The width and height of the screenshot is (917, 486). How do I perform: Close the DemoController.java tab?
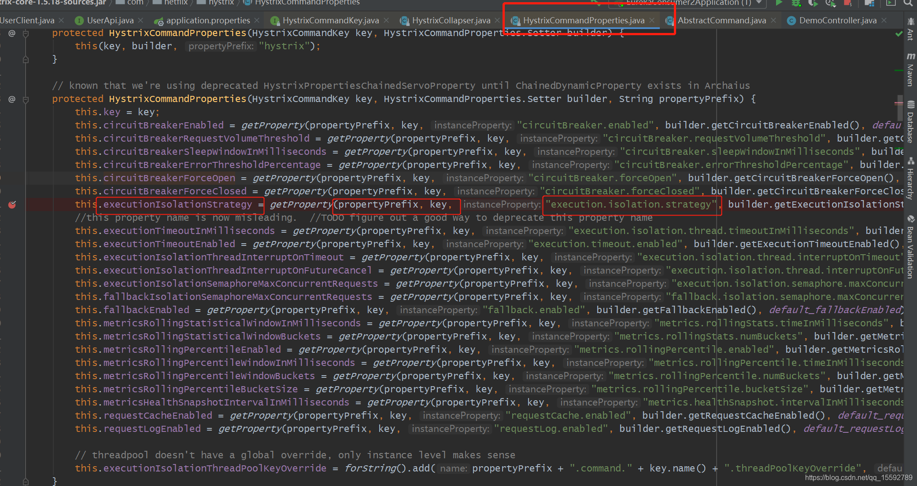click(x=884, y=20)
